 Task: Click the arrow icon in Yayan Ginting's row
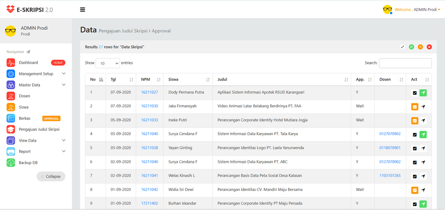coord(423,148)
